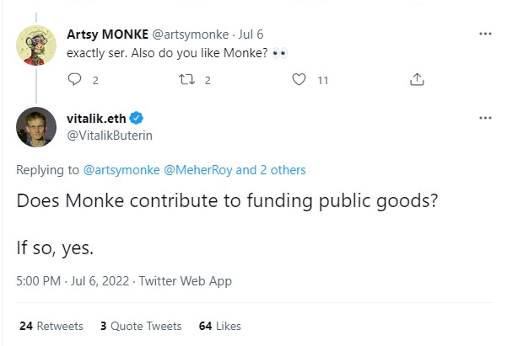Click the 5:00 PM · Jul 6, 2022 timestamp

[x=74, y=280]
